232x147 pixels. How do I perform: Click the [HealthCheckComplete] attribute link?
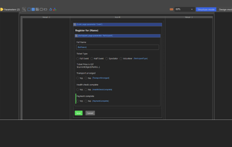click(102, 90)
